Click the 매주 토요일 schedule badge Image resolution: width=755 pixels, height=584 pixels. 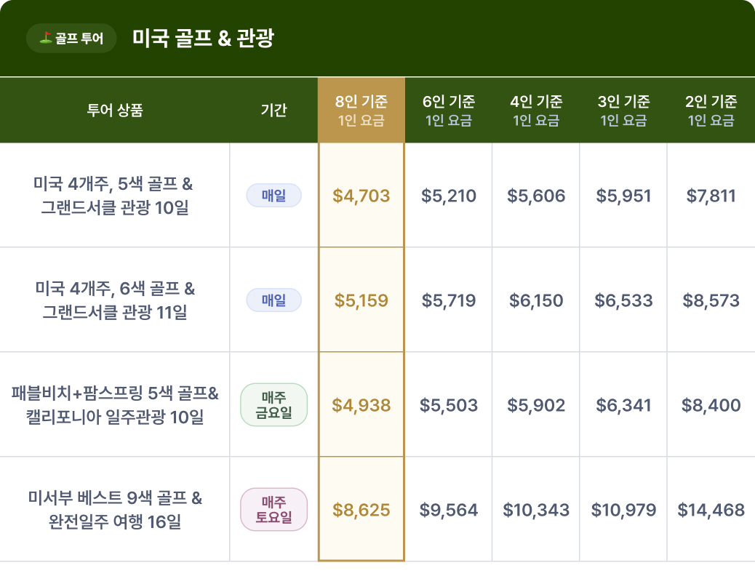point(273,509)
